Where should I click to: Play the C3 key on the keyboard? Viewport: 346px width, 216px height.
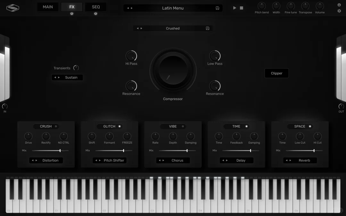(153, 206)
